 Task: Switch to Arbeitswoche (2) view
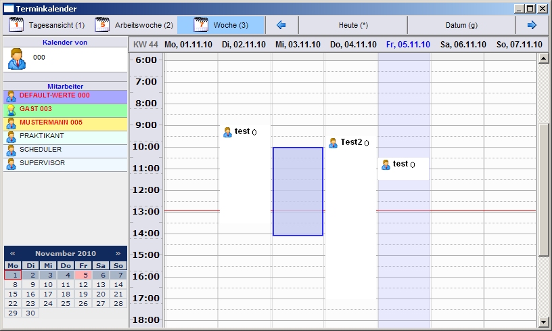tap(134, 25)
